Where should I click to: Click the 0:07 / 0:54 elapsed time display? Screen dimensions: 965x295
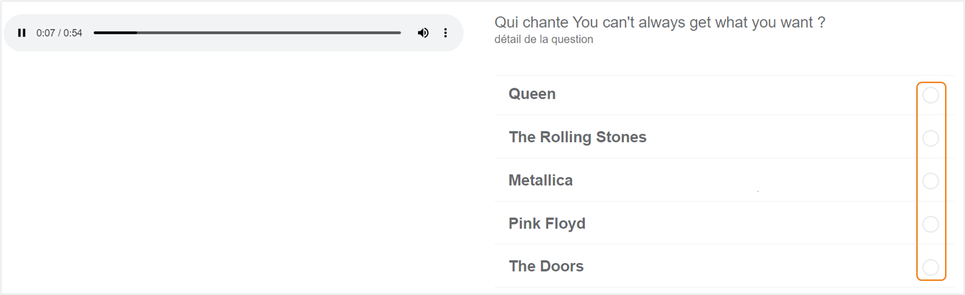(x=59, y=33)
